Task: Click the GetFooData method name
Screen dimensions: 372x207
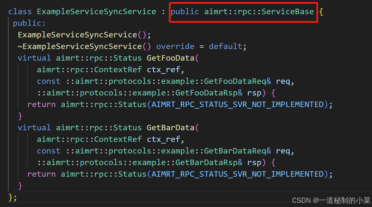Action: pos(170,58)
